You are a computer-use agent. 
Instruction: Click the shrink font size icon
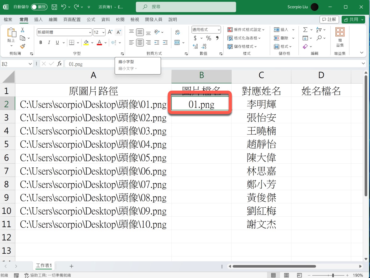point(119,32)
